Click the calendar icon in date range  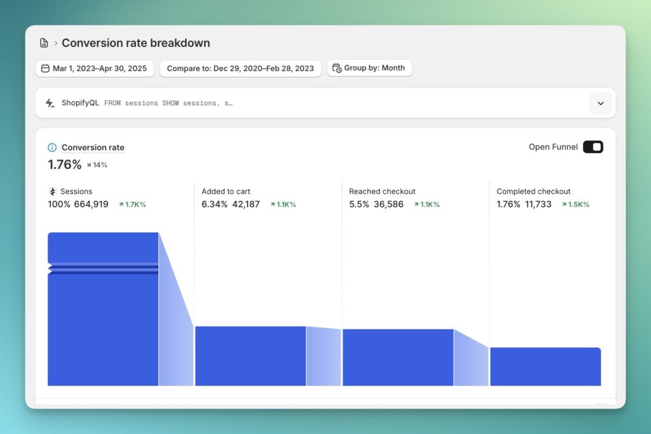(45, 69)
